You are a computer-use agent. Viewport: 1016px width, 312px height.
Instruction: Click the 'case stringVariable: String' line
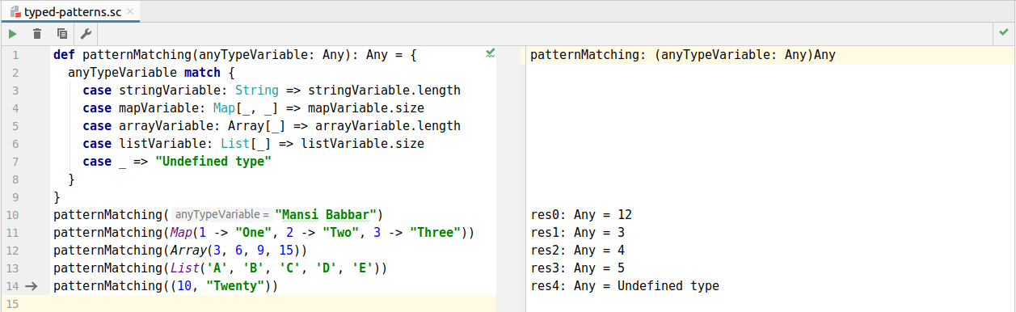[x=272, y=91]
